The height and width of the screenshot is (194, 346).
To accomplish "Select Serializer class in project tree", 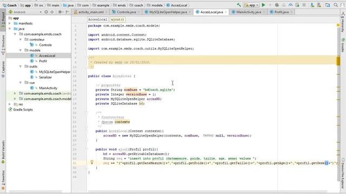I will (x=45, y=77).
